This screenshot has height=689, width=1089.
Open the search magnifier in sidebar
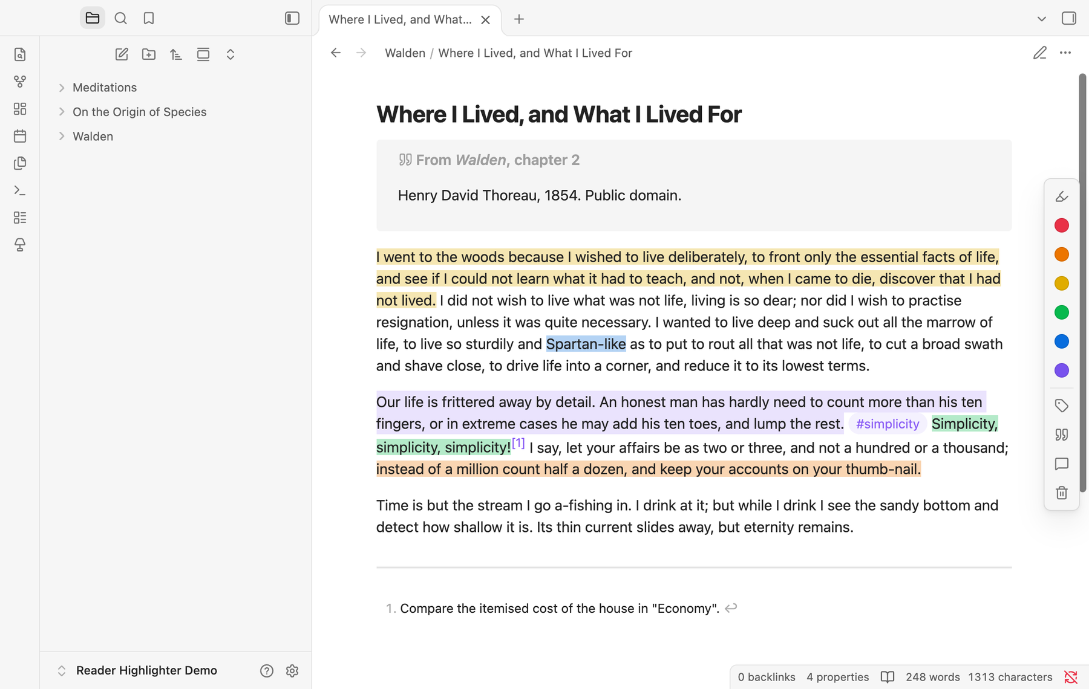[x=121, y=18]
